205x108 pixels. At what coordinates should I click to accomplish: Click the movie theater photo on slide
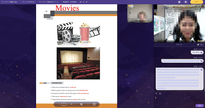tap(78, 63)
